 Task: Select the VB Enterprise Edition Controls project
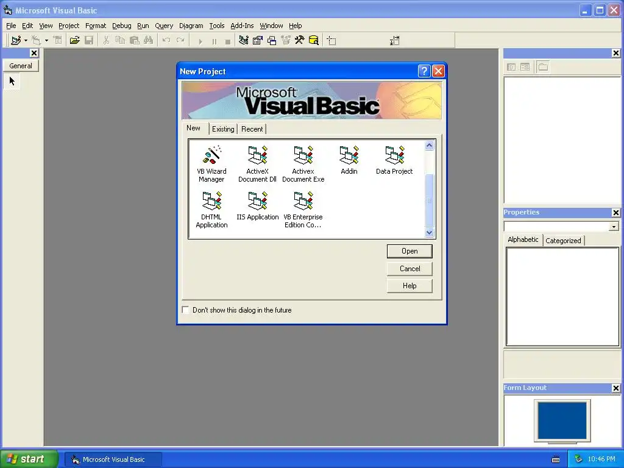click(x=303, y=210)
